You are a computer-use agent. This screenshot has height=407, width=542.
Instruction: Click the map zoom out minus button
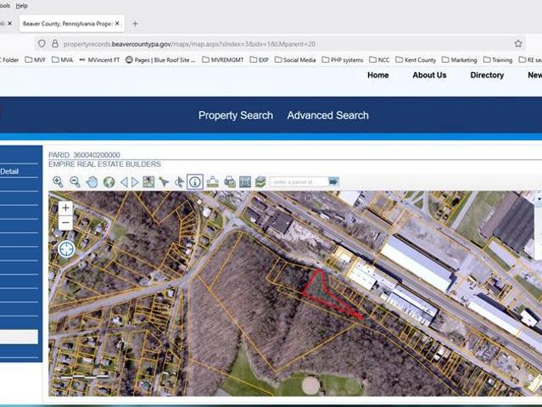[x=66, y=223]
